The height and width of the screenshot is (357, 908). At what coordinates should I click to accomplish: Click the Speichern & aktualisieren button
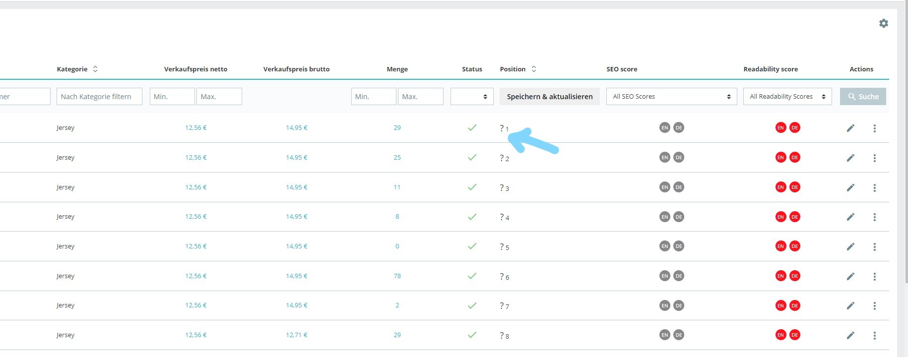[x=549, y=97]
